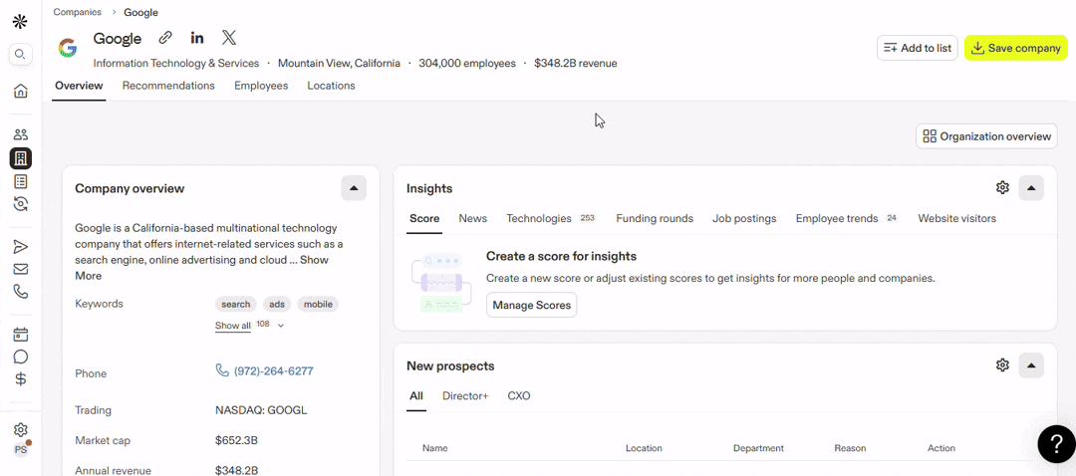Switch to the Recommendations tab

(x=168, y=86)
